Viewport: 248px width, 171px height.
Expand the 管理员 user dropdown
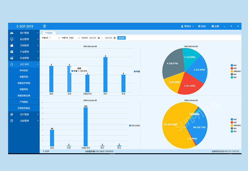click(x=187, y=26)
